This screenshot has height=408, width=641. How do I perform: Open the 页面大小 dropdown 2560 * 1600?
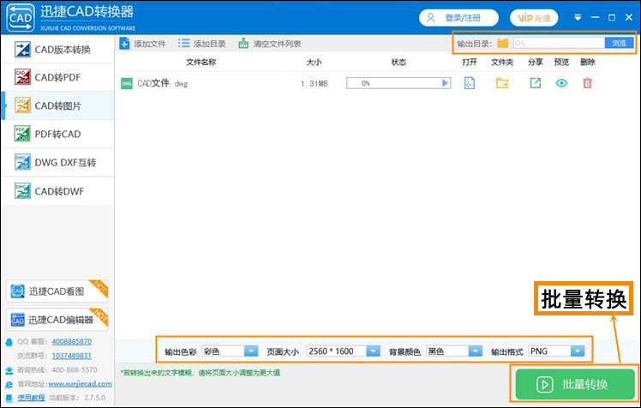tap(344, 351)
